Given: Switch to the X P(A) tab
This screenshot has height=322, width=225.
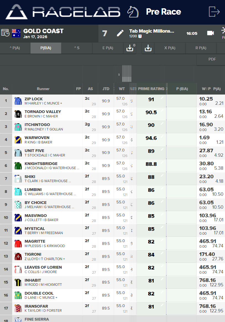Looking at the screenshot, I should [x=170, y=48].
